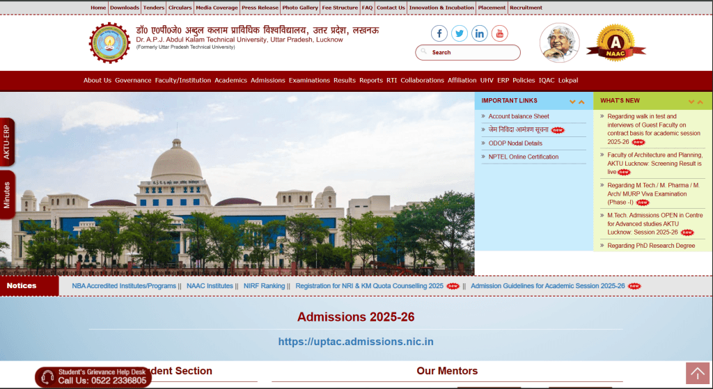The image size is (713, 389).
Task: Click the NAAC A grade badge
Action: point(616,43)
